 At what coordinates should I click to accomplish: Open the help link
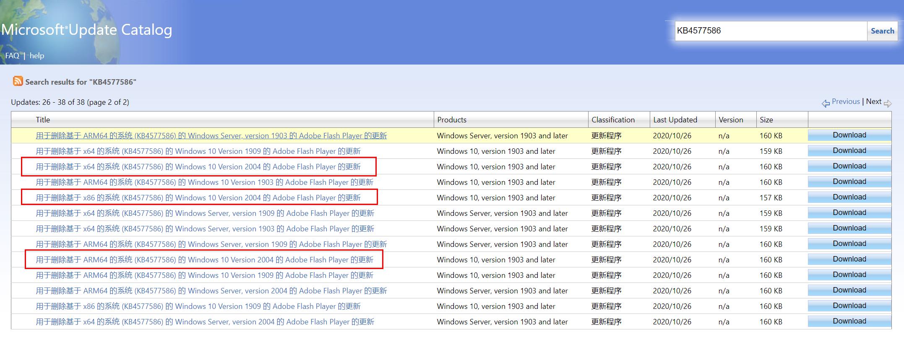[37, 56]
